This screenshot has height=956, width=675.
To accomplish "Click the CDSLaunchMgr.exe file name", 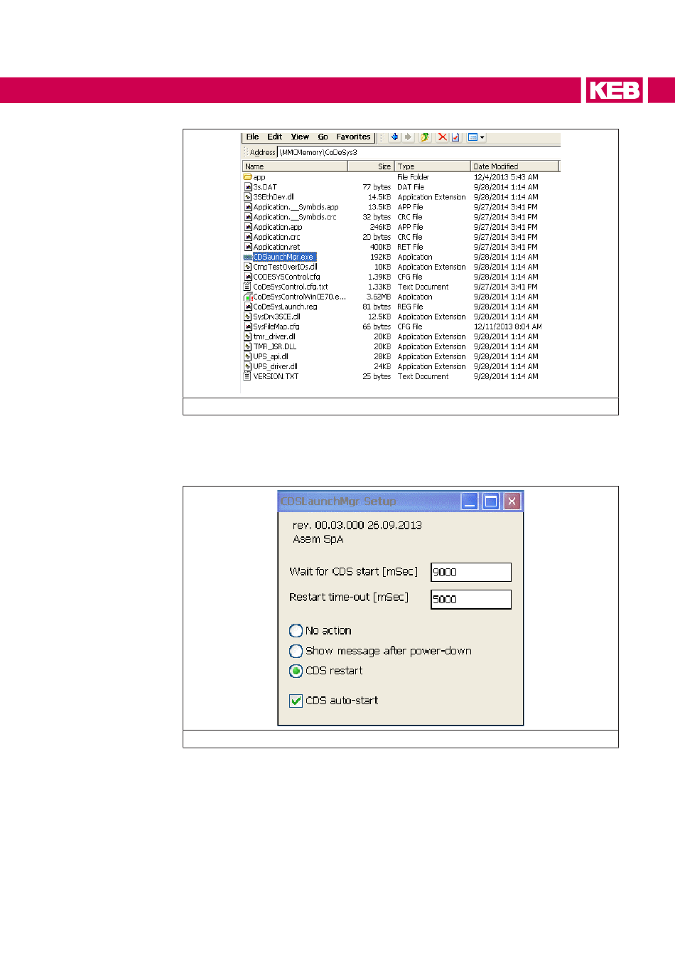I will (x=284, y=257).
